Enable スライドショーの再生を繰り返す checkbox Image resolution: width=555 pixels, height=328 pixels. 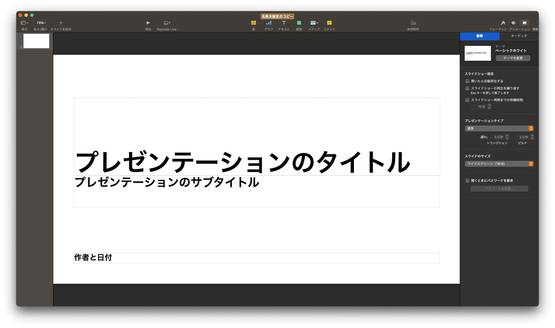click(x=467, y=88)
